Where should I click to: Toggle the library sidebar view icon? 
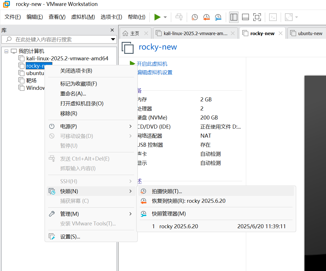234,17
